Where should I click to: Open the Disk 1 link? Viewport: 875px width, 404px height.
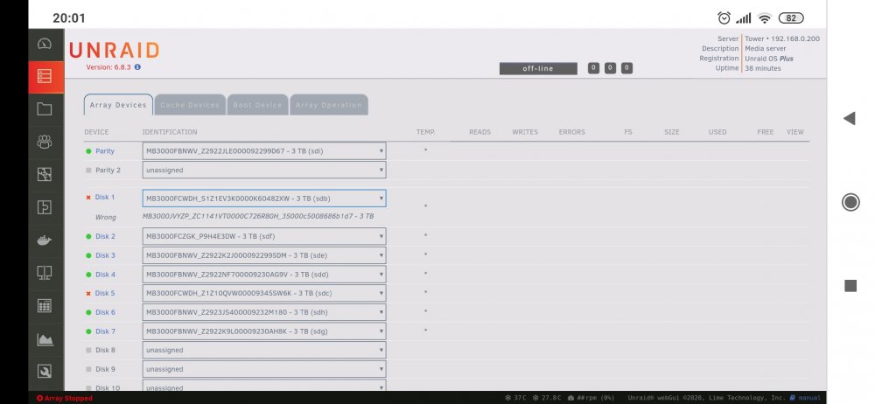coord(105,198)
